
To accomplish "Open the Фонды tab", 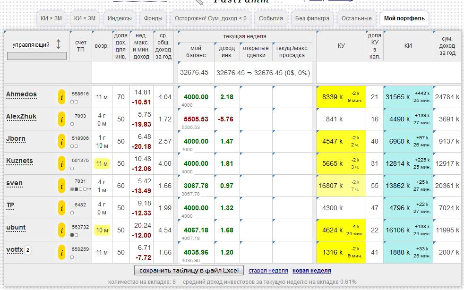I will pyautogui.click(x=153, y=18).
